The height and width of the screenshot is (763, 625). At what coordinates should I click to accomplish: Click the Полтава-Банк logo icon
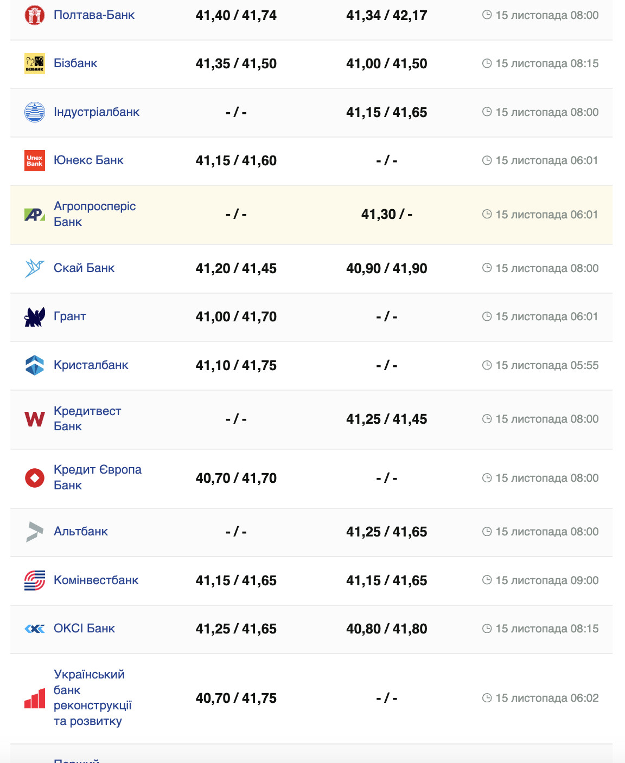tap(35, 15)
